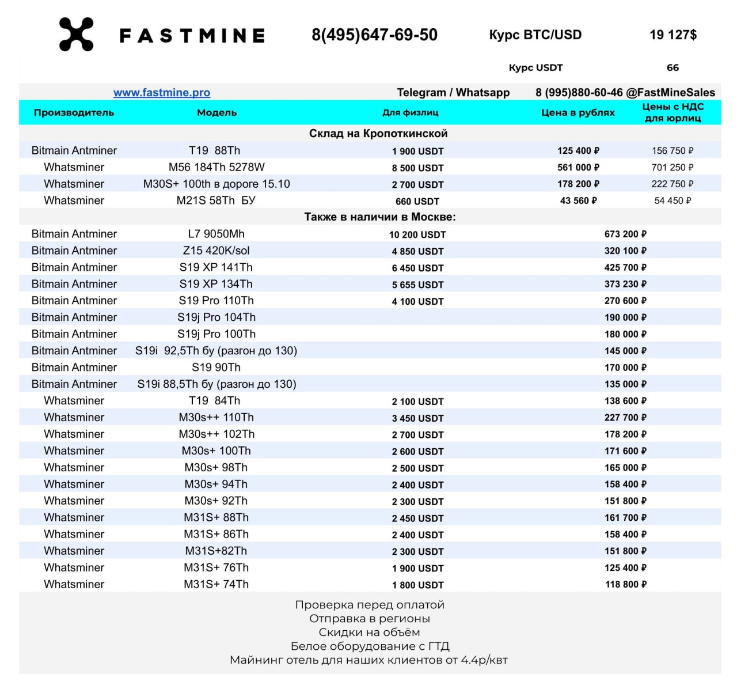Select the 2 100 USDT price cell
The height and width of the screenshot is (689, 737).
click(x=418, y=402)
